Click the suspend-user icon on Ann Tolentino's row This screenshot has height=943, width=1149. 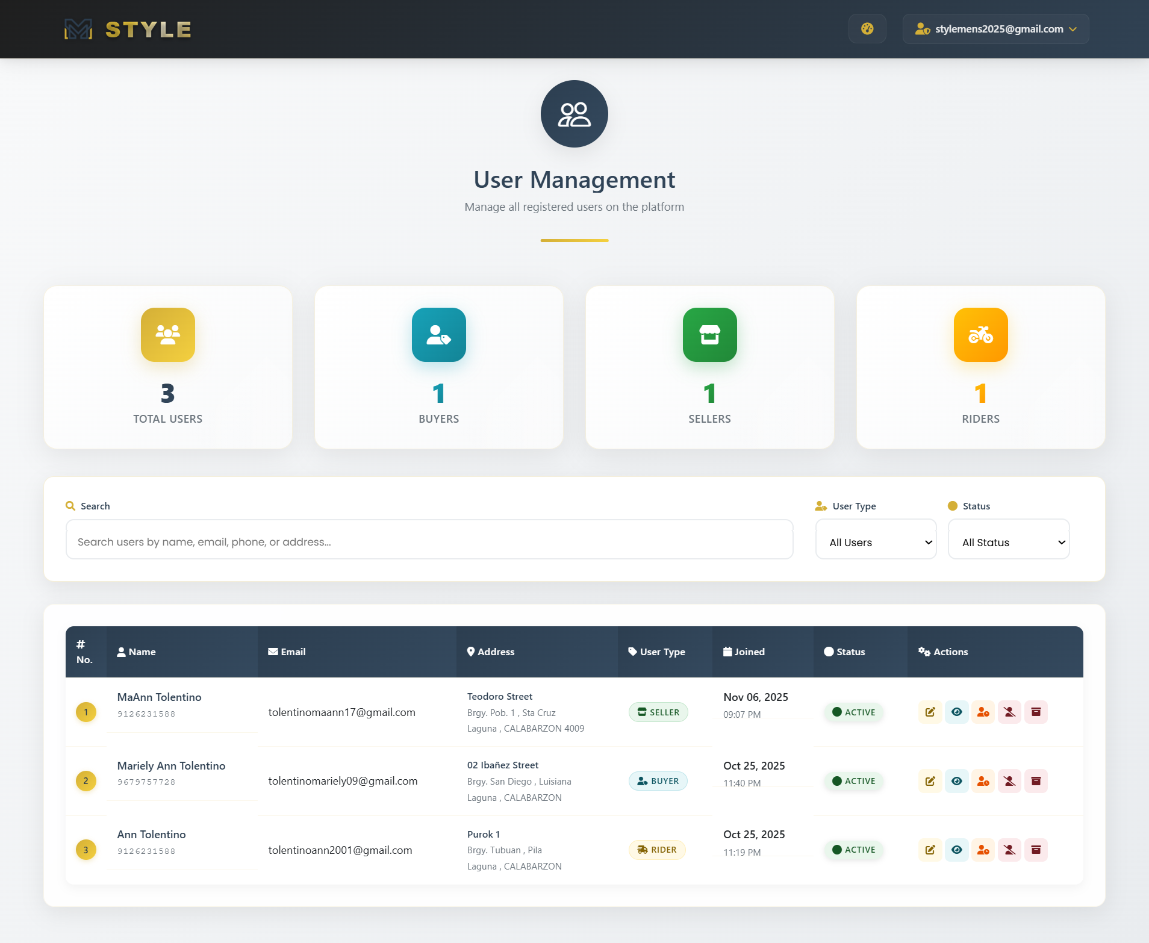pos(1010,850)
